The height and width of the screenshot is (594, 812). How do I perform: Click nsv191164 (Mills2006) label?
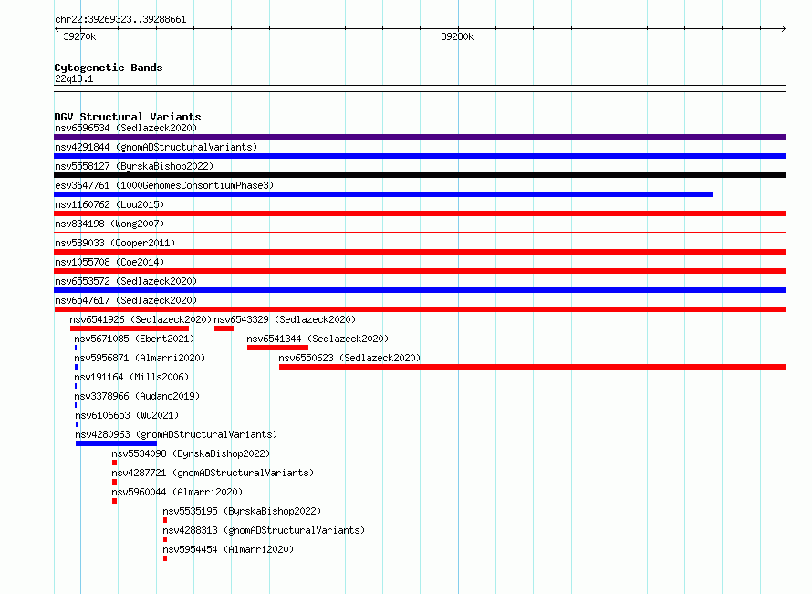tap(131, 377)
